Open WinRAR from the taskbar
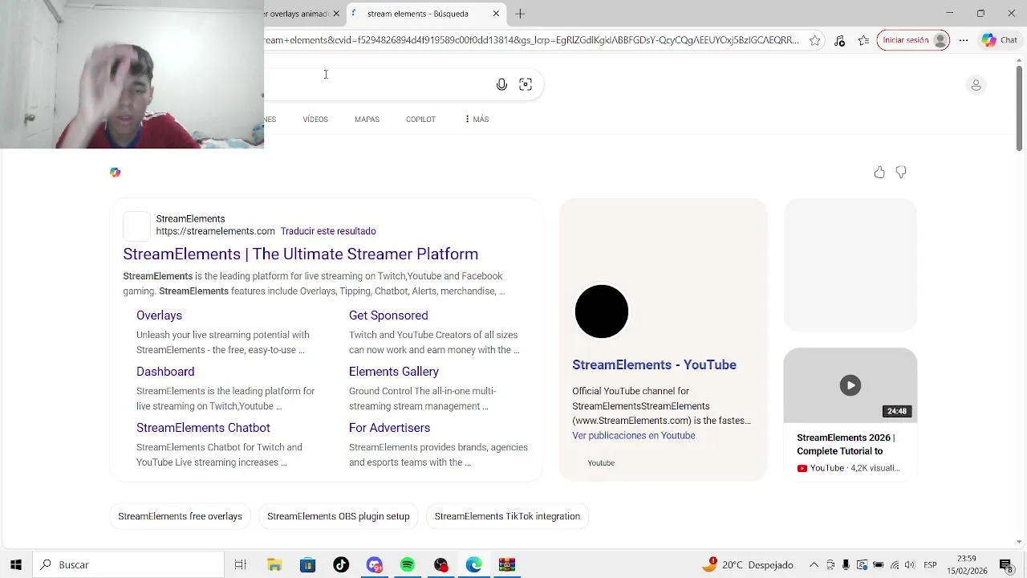 pos(507,564)
